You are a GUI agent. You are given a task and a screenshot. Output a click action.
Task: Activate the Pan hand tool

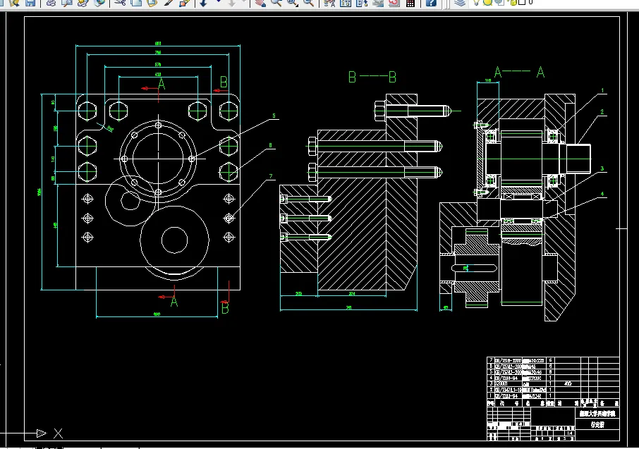click(x=260, y=3)
